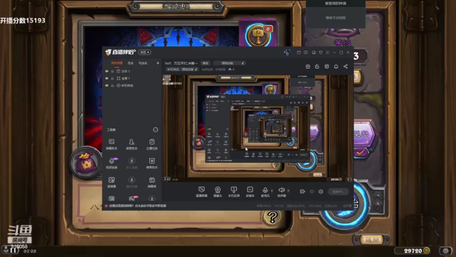Select the 全屏 1 source row
Screen dimensions: 456x257
(132, 78)
